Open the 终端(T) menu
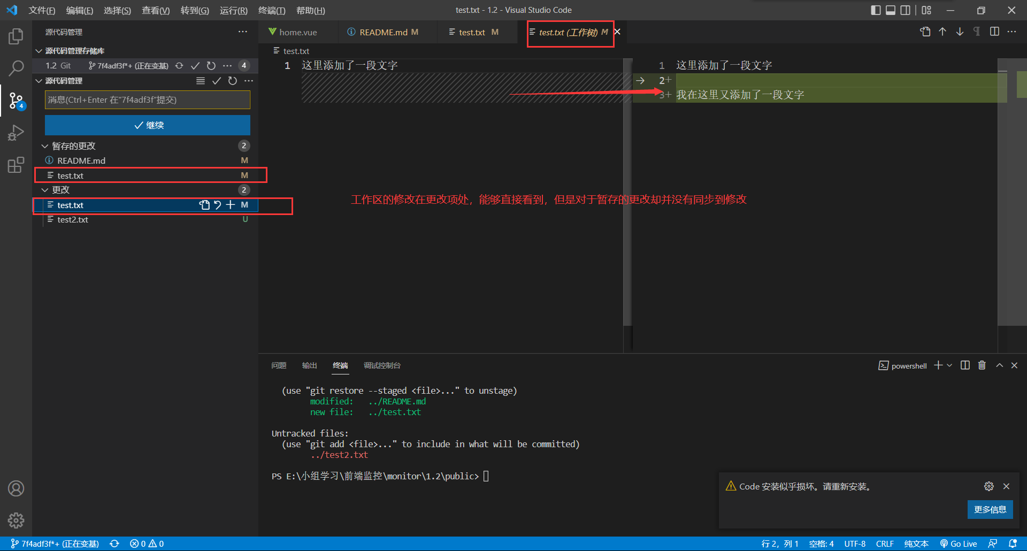 point(272,10)
